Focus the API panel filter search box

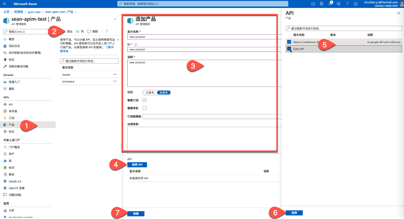click(x=344, y=28)
